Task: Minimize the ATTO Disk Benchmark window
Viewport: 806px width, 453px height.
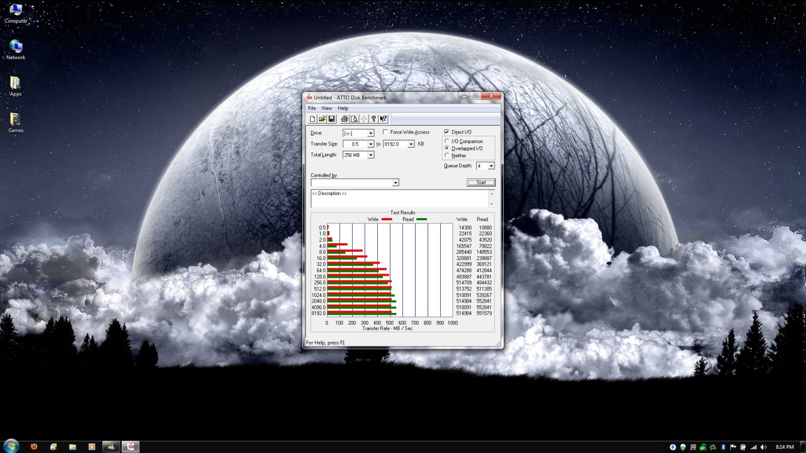Action: (x=464, y=96)
